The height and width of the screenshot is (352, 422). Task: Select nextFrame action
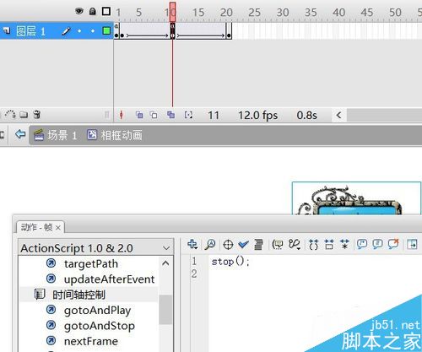tap(91, 341)
